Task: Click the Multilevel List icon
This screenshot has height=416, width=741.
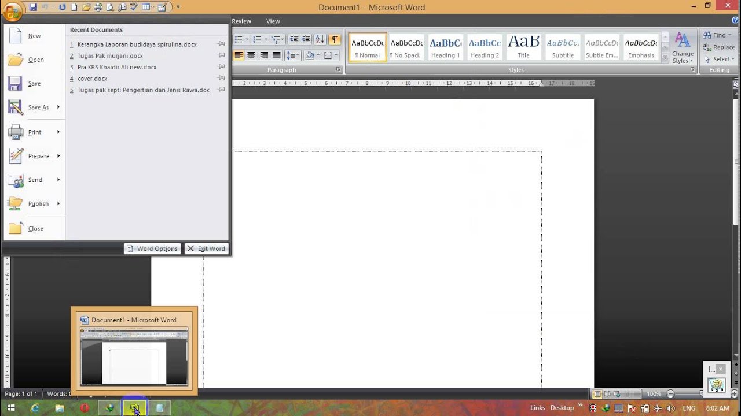Action: (276, 39)
